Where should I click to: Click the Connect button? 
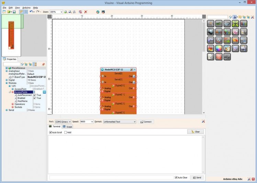pyautogui.click(x=146, y=122)
